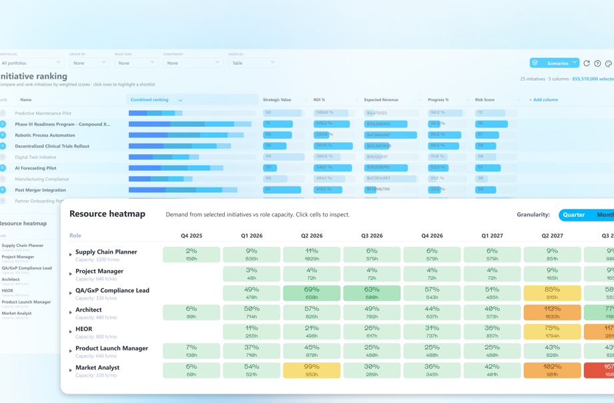Screen dimensions: 614x403
Task: Click rank badge 5 for Digital Twin Initiative
Action: pyautogui.click(x=3, y=157)
